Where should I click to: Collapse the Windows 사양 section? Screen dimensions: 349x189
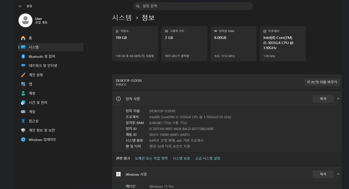338,174
